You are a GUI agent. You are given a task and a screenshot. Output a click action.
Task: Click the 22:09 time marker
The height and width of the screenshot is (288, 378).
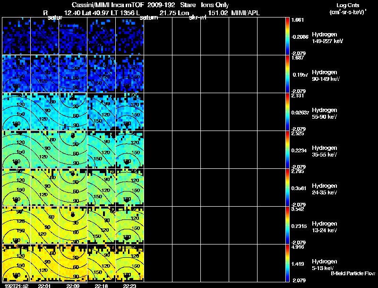73,285
